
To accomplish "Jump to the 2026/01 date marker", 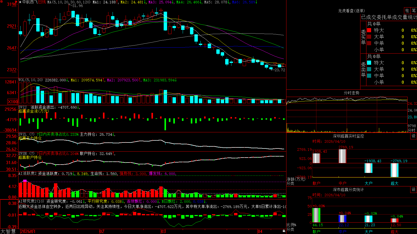I will point(28,231).
